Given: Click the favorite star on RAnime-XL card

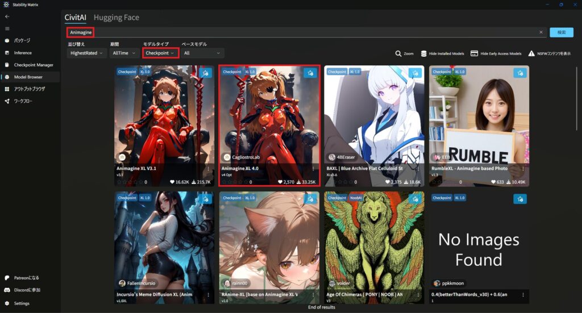Looking at the screenshot, I should click(310, 199).
